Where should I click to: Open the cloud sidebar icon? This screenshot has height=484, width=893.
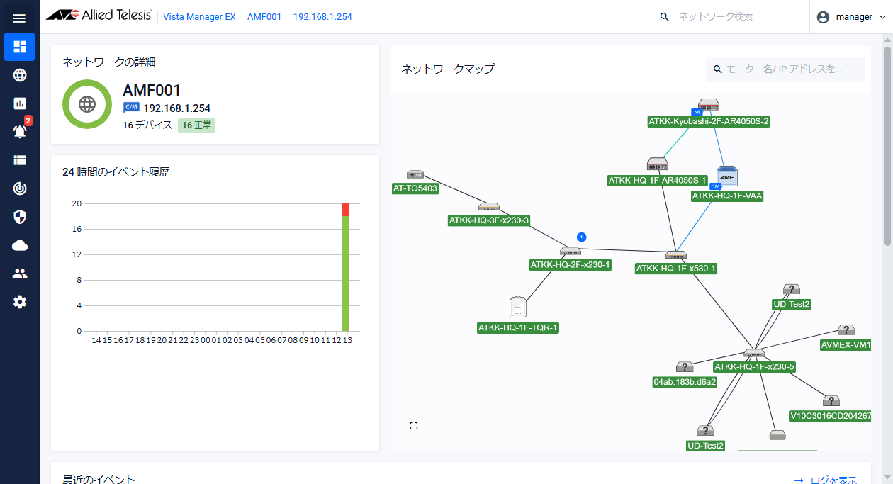point(20,245)
